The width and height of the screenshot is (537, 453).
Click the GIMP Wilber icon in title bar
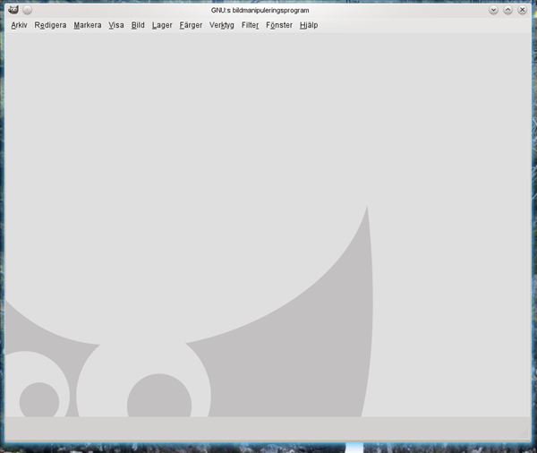pyautogui.click(x=13, y=10)
